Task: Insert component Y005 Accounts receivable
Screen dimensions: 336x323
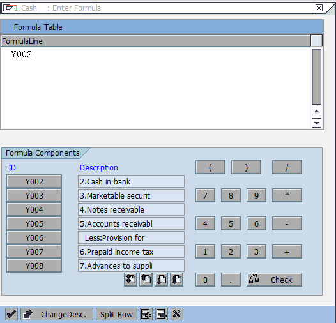Action: coord(34,223)
